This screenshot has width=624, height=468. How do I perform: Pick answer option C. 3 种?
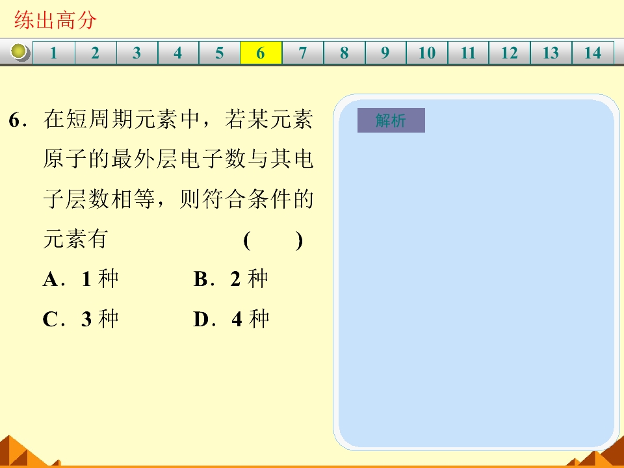click(81, 319)
